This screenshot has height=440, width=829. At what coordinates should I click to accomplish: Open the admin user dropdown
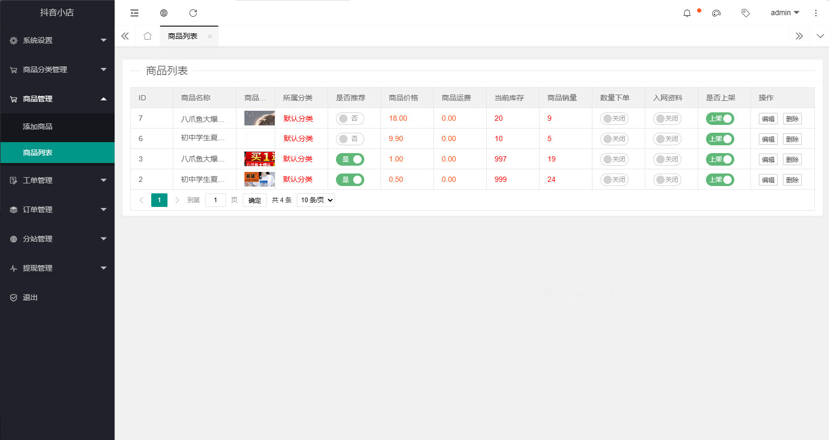(785, 13)
